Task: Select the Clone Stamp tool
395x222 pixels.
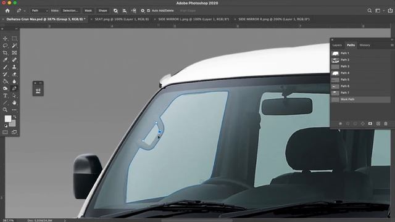Action: point(14,67)
